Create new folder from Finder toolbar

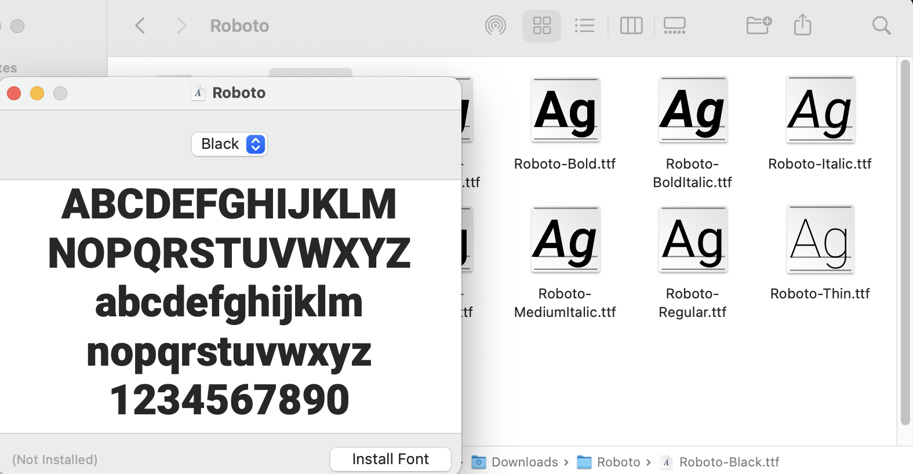(759, 25)
